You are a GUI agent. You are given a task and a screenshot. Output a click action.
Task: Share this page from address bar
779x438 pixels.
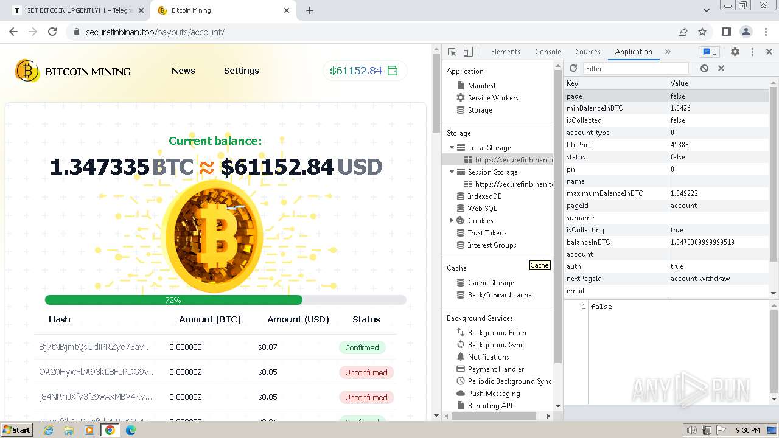pyautogui.click(x=683, y=32)
